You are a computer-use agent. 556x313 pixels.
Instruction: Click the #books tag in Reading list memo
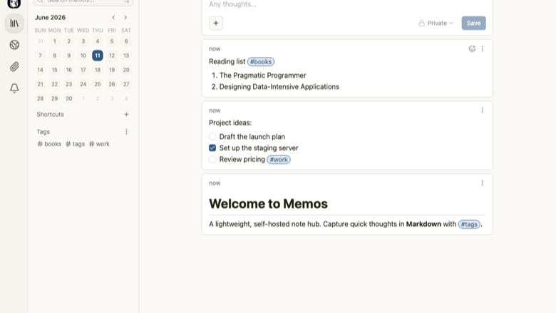point(261,62)
